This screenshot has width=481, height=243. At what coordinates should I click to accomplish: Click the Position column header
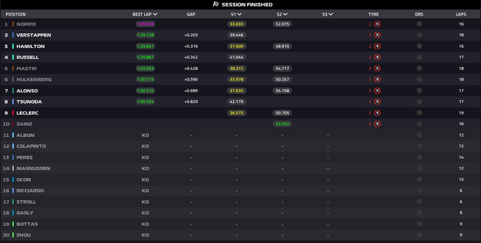[x=16, y=15]
